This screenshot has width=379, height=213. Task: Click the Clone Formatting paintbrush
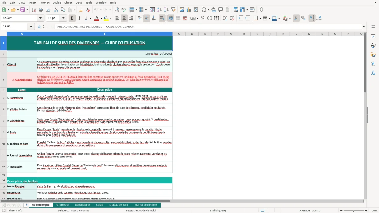pos(81,10)
